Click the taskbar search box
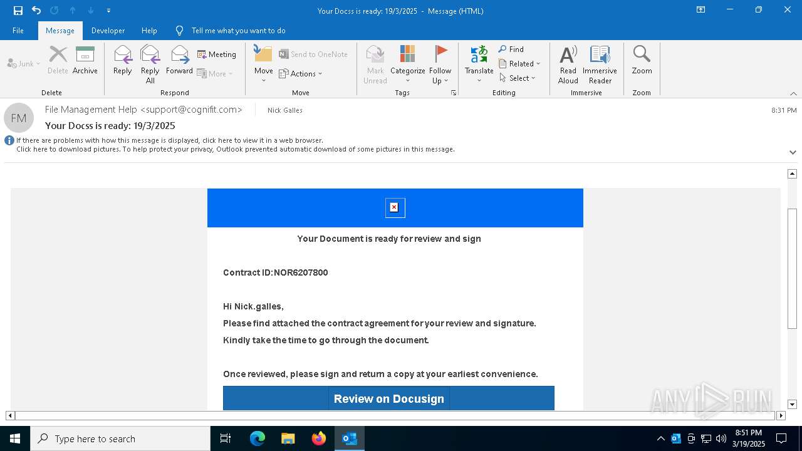The image size is (802, 451). (120, 438)
